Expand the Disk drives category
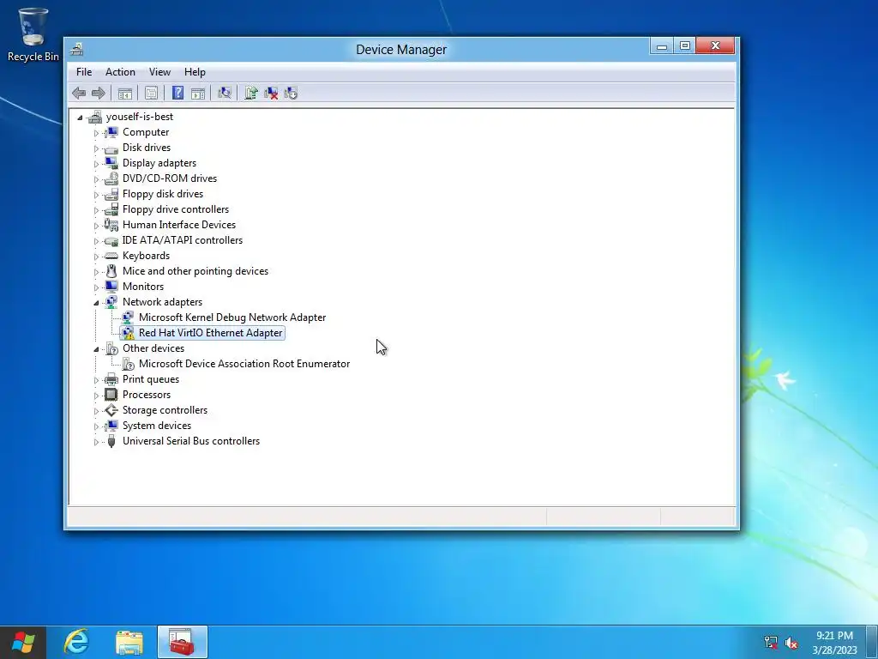 [96, 148]
